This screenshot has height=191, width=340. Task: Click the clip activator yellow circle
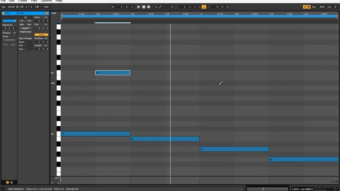(x=3, y=13)
